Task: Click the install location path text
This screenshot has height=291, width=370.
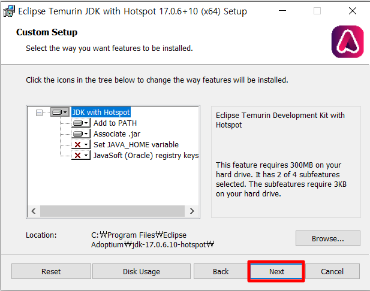Action: 152,240
